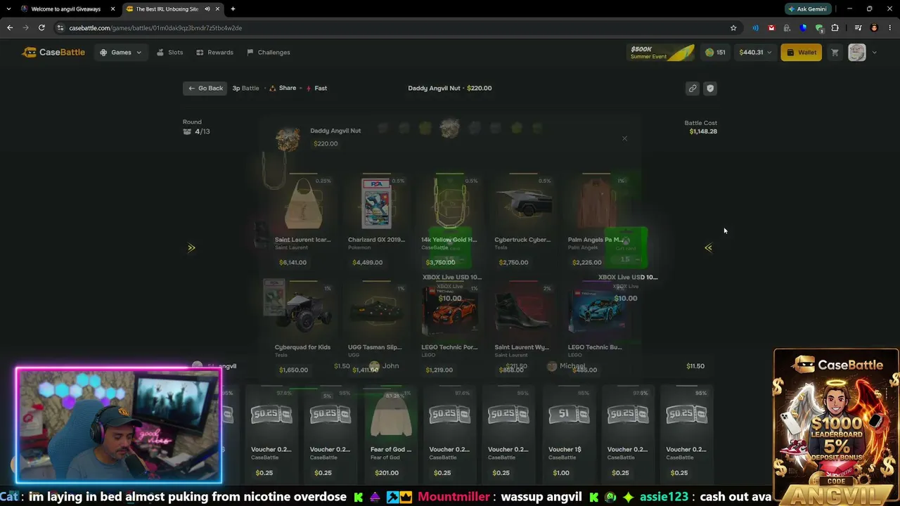
Task: Go to the Slots page
Action: (169, 52)
